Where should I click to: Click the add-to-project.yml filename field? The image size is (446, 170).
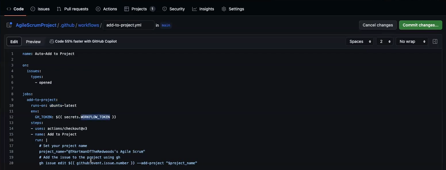(x=128, y=25)
